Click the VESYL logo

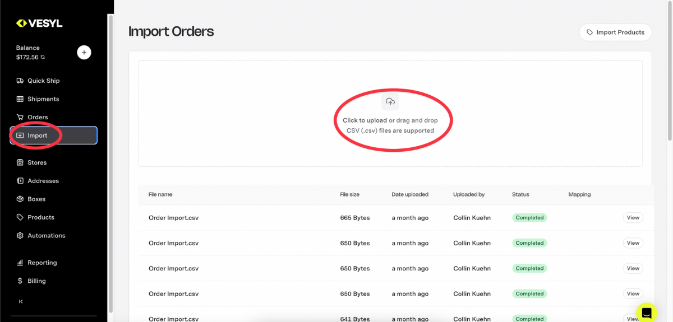[x=39, y=23]
